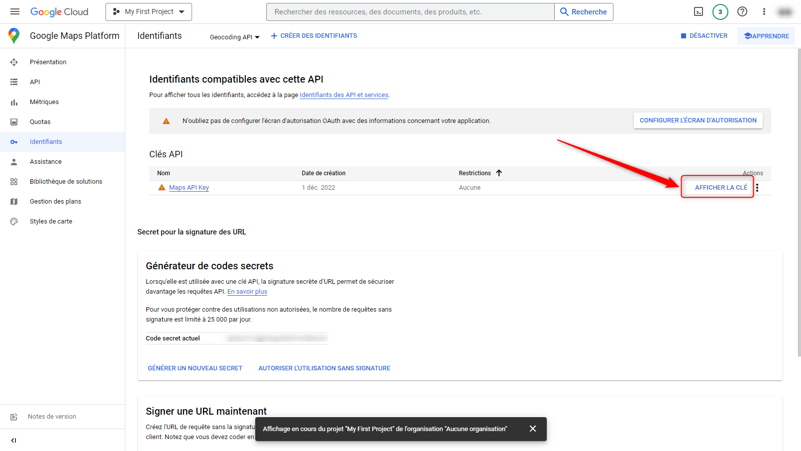This screenshot has height=451, width=801.
Task: Click Configurer l'écran d'autorisation
Action: point(698,120)
